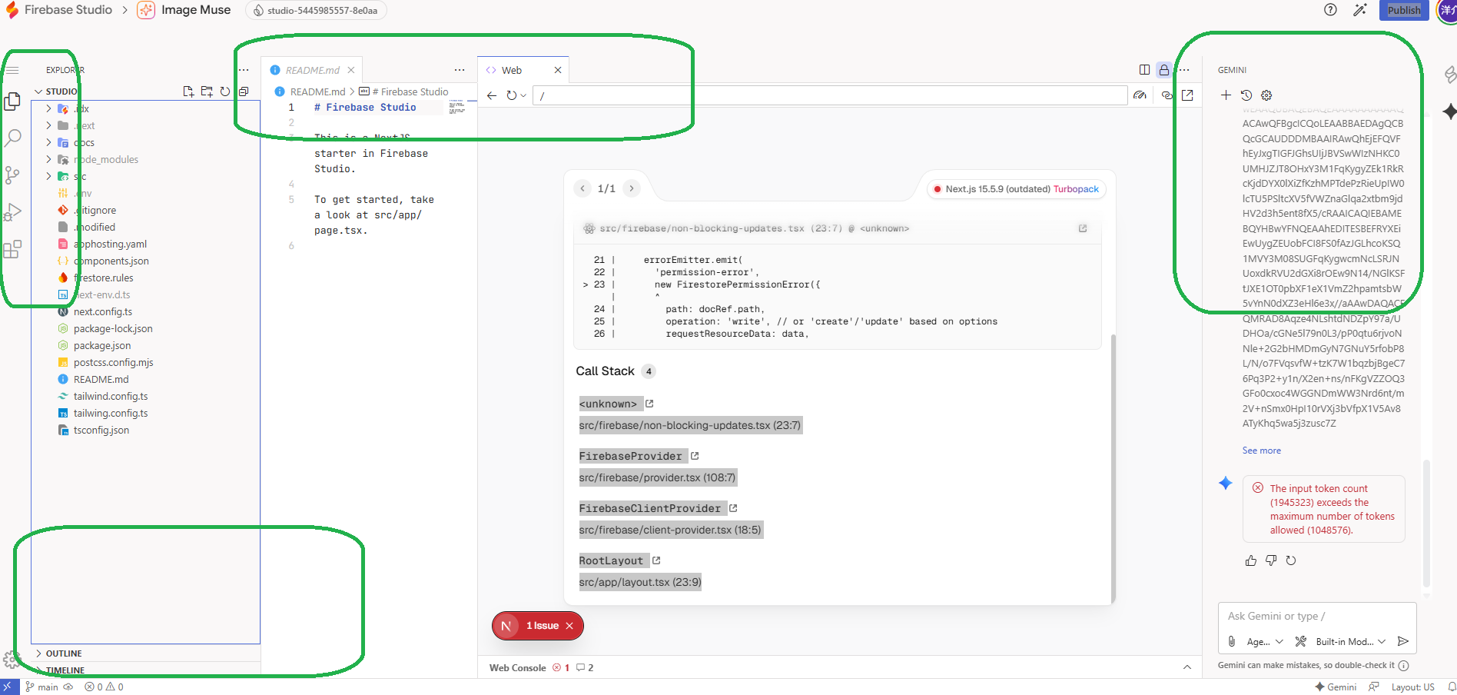Select the README.md editor tab

(311, 69)
